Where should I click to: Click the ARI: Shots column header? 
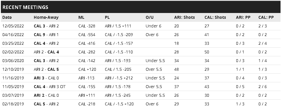coord(184,17)
